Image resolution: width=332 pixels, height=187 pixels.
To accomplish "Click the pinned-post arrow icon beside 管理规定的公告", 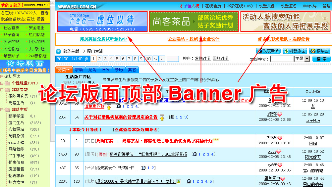I will (x=162, y=117).
